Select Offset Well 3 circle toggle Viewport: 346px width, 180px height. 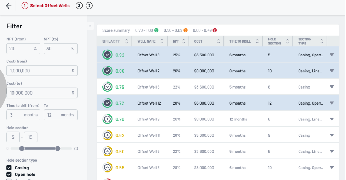click(x=107, y=168)
